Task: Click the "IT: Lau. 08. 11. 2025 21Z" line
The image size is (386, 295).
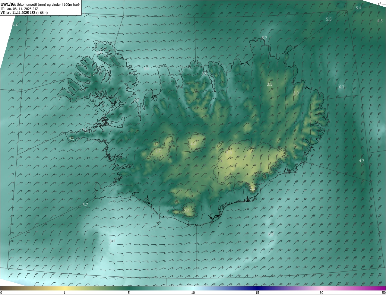Action: click(19, 9)
